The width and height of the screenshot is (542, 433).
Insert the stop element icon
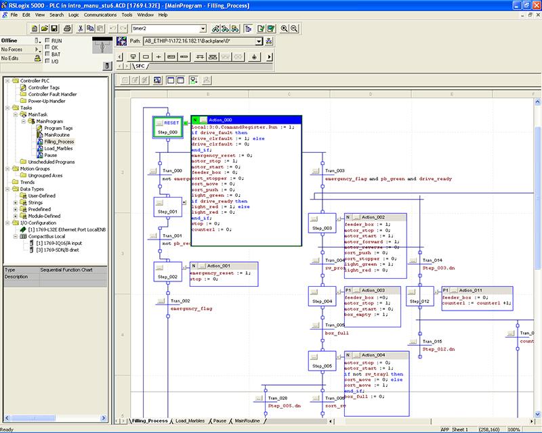pyautogui.click(x=254, y=57)
